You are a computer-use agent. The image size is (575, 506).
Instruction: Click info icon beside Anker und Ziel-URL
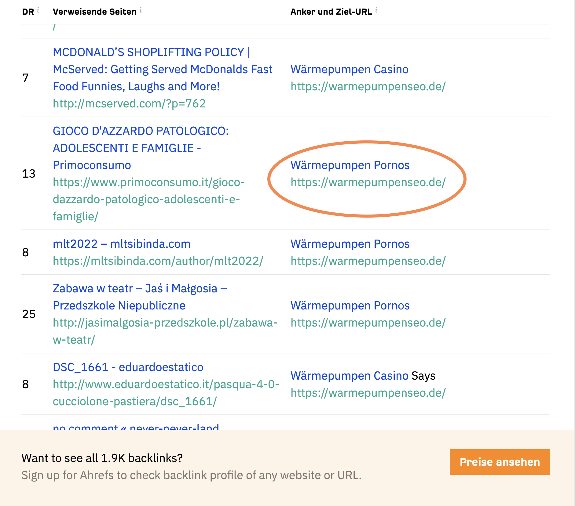point(376,10)
